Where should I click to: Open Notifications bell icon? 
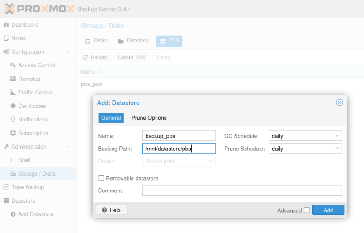click(x=13, y=119)
